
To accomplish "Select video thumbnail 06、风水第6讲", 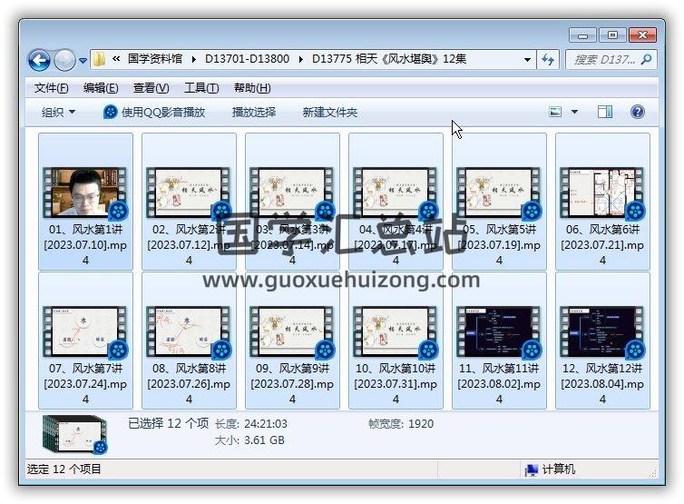I will tap(602, 193).
